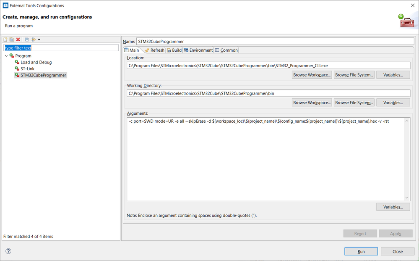
Task: Browse File System for the Location
Action: [354, 75]
